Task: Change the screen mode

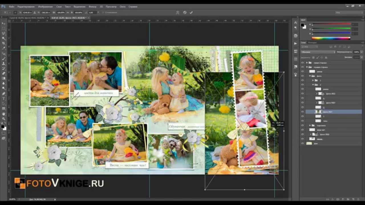Action: (4, 138)
